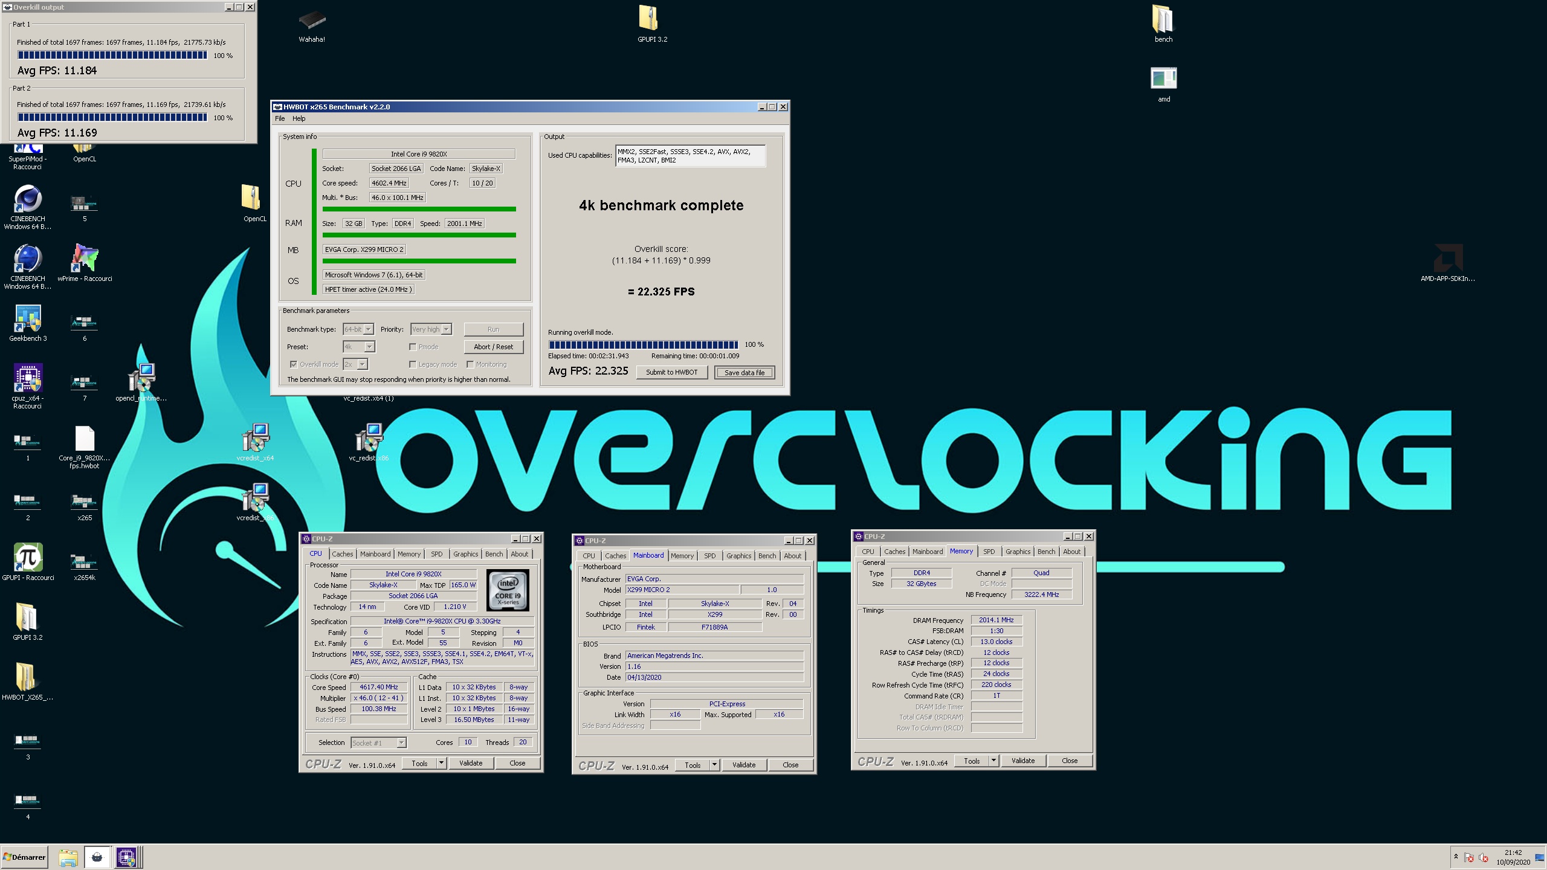Switch to CPU-Z taskbar icon
The width and height of the screenshot is (1547, 870).
tap(126, 857)
